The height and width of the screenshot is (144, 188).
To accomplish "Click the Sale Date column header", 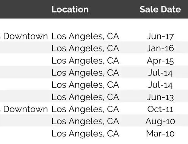I will [160, 9].
